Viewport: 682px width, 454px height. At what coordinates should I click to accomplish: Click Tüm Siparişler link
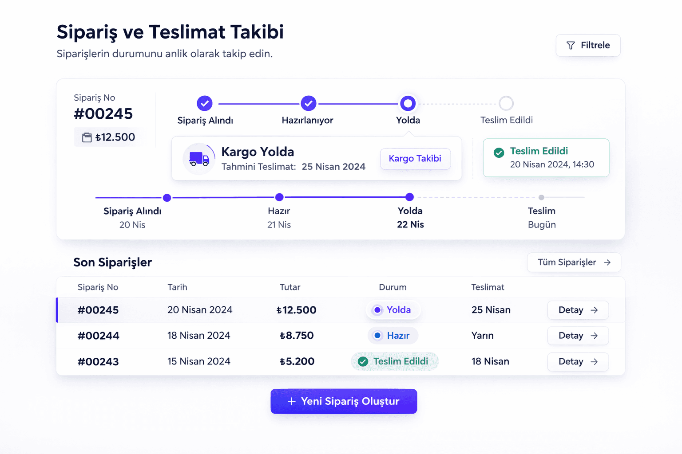point(567,262)
